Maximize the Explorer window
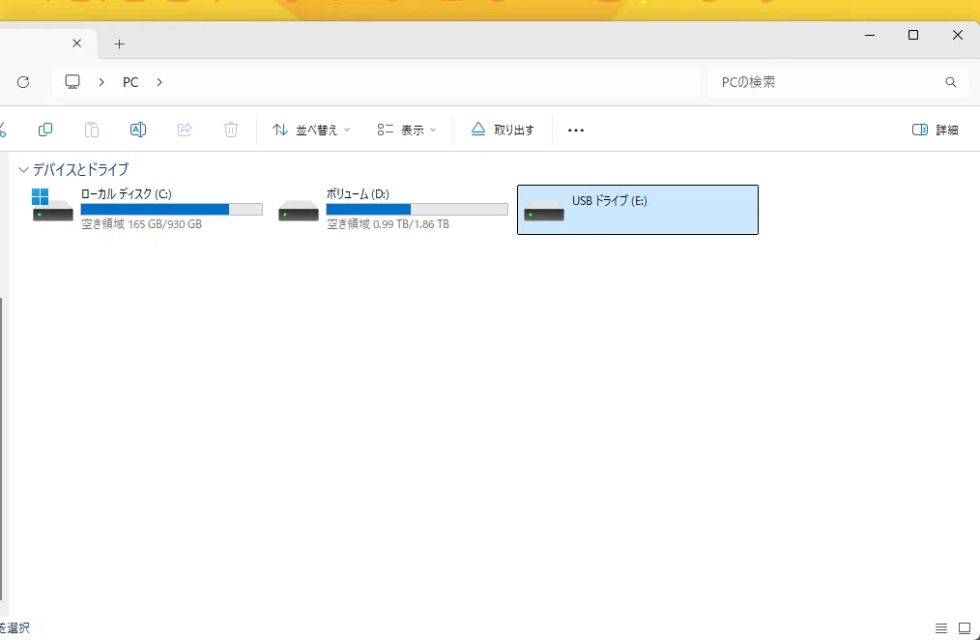 pos(913,35)
